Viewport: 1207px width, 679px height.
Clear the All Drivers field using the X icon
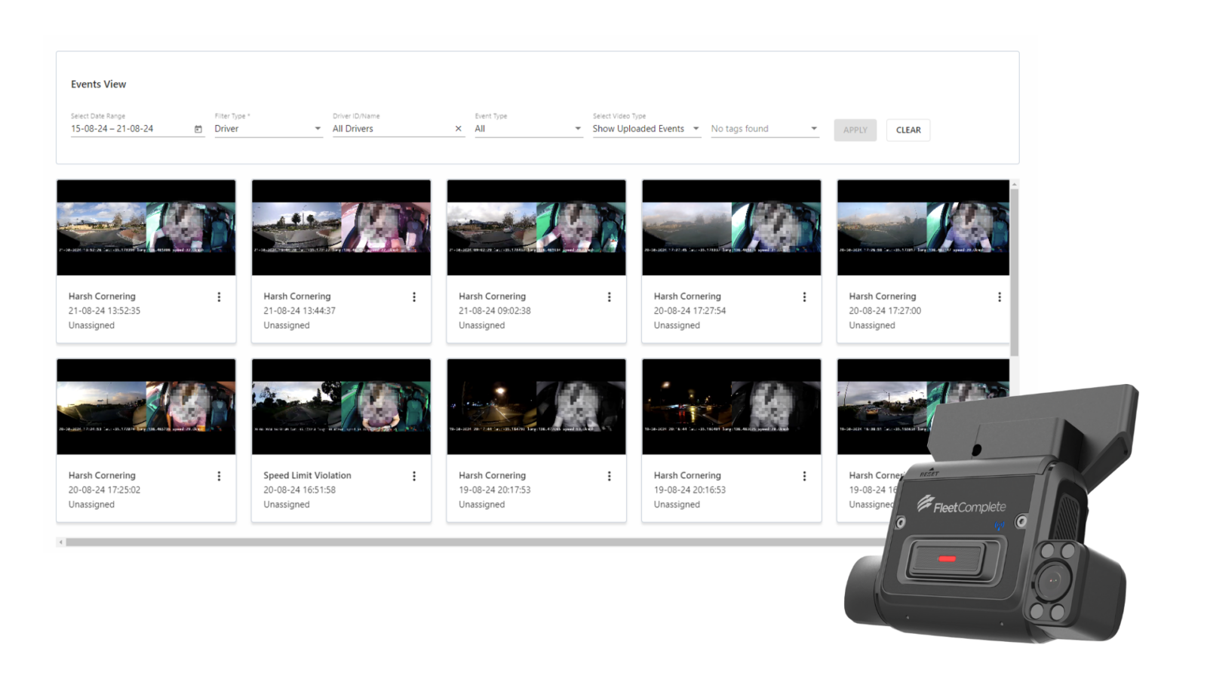coord(458,129)
